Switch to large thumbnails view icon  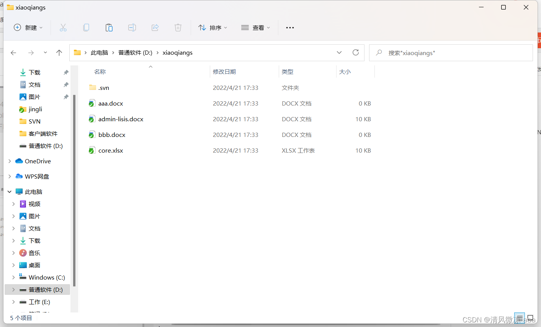pyautogui.click(x=530, y=318)
